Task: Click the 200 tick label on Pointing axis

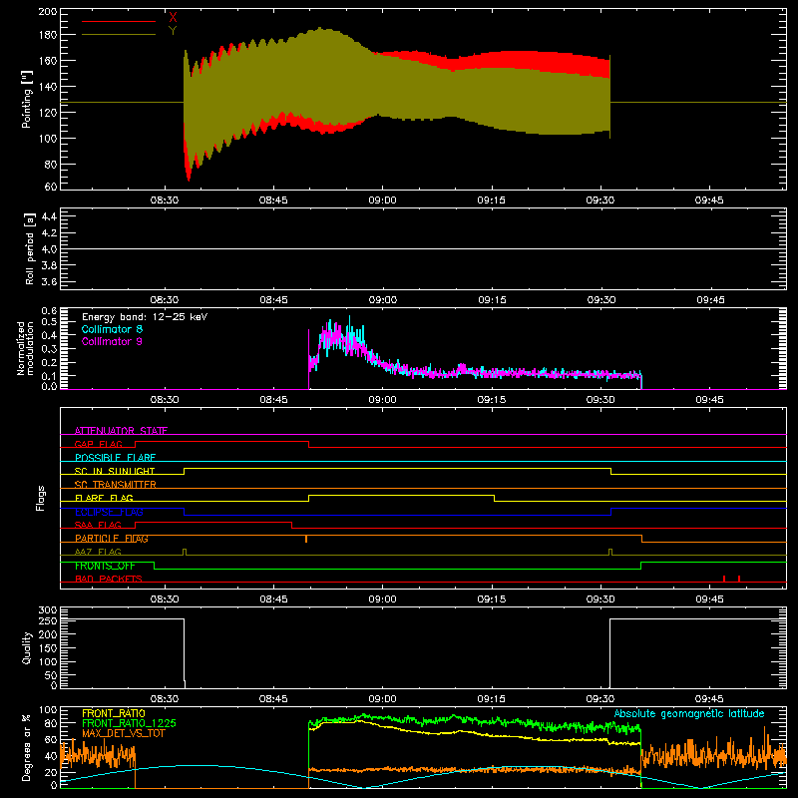Action: [47, 11]
